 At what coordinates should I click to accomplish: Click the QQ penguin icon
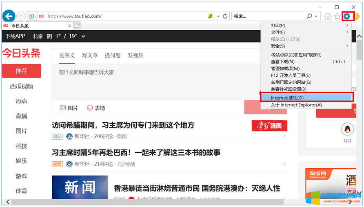(347, 130)
